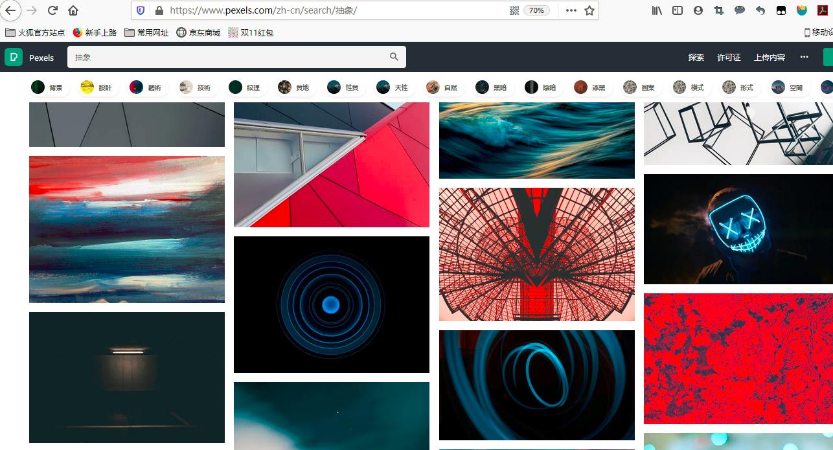Screen dimensions: 833x450
Task: Click the browser Forward arrow
Action: pos(32,10)
